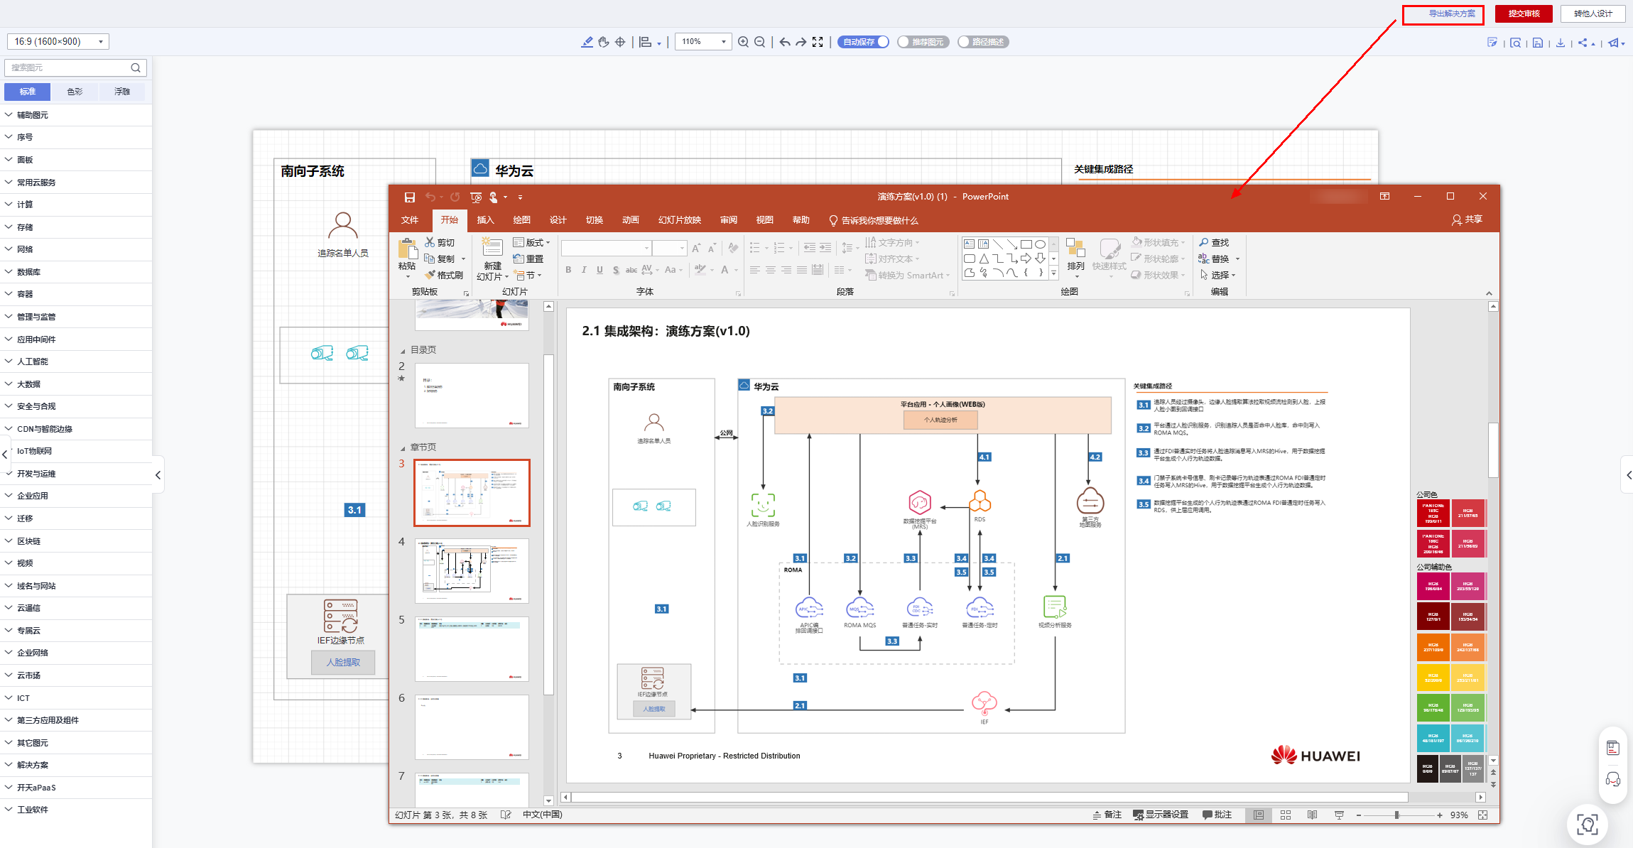The image size is (1633, 848).
Task: Click the 人脸提取 box in the canvas
Action: pos(343,663)
